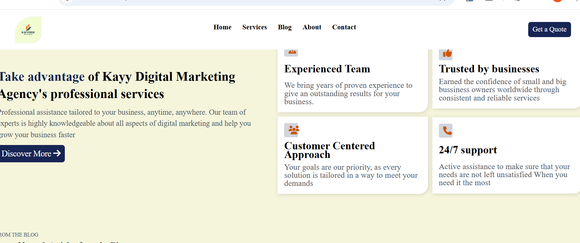The image size is (580, 243).
Task: Click the orange browser profile avatar
Action: (x=557, y=1)
